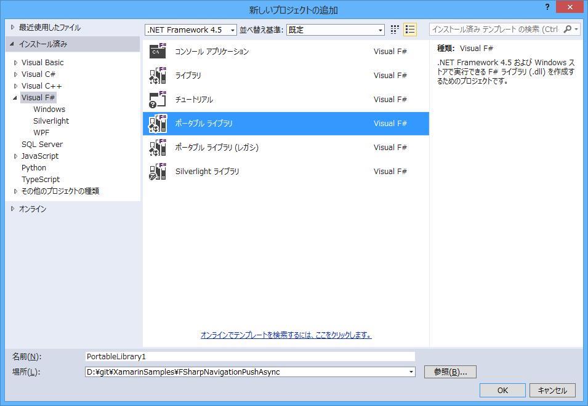Click the Silverlight library template icon
Screen dimensions: 588x406
tap(158, 172)
